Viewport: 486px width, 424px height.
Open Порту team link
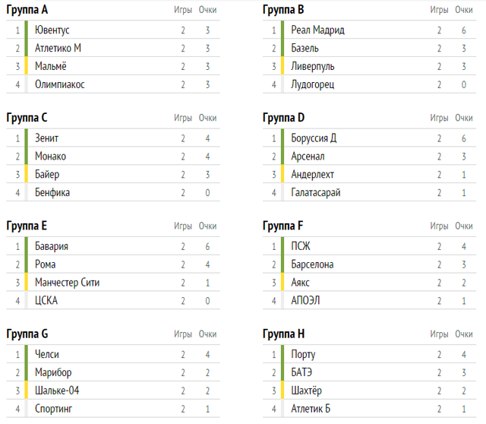pos(303,355)
